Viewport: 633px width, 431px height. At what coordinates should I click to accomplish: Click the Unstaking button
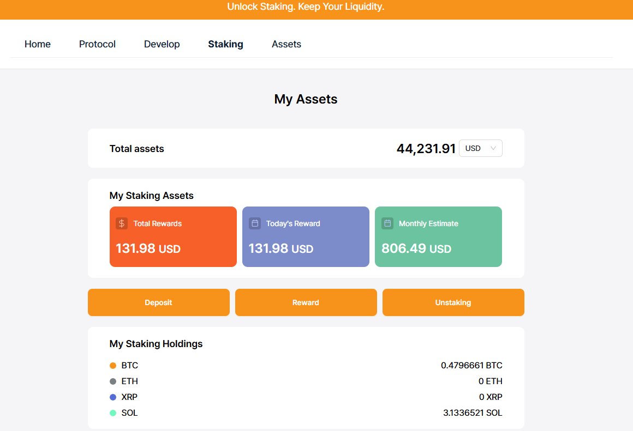[453, 302]
